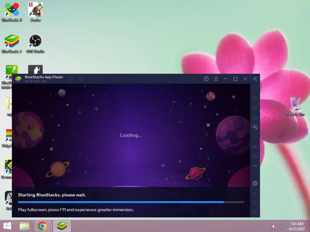Click network tray icon
Viewport: 310px width, 232px height.
pos(282,226)
